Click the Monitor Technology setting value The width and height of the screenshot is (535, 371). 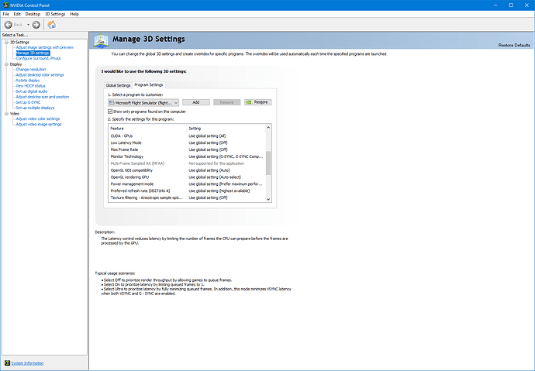[226, 156]
